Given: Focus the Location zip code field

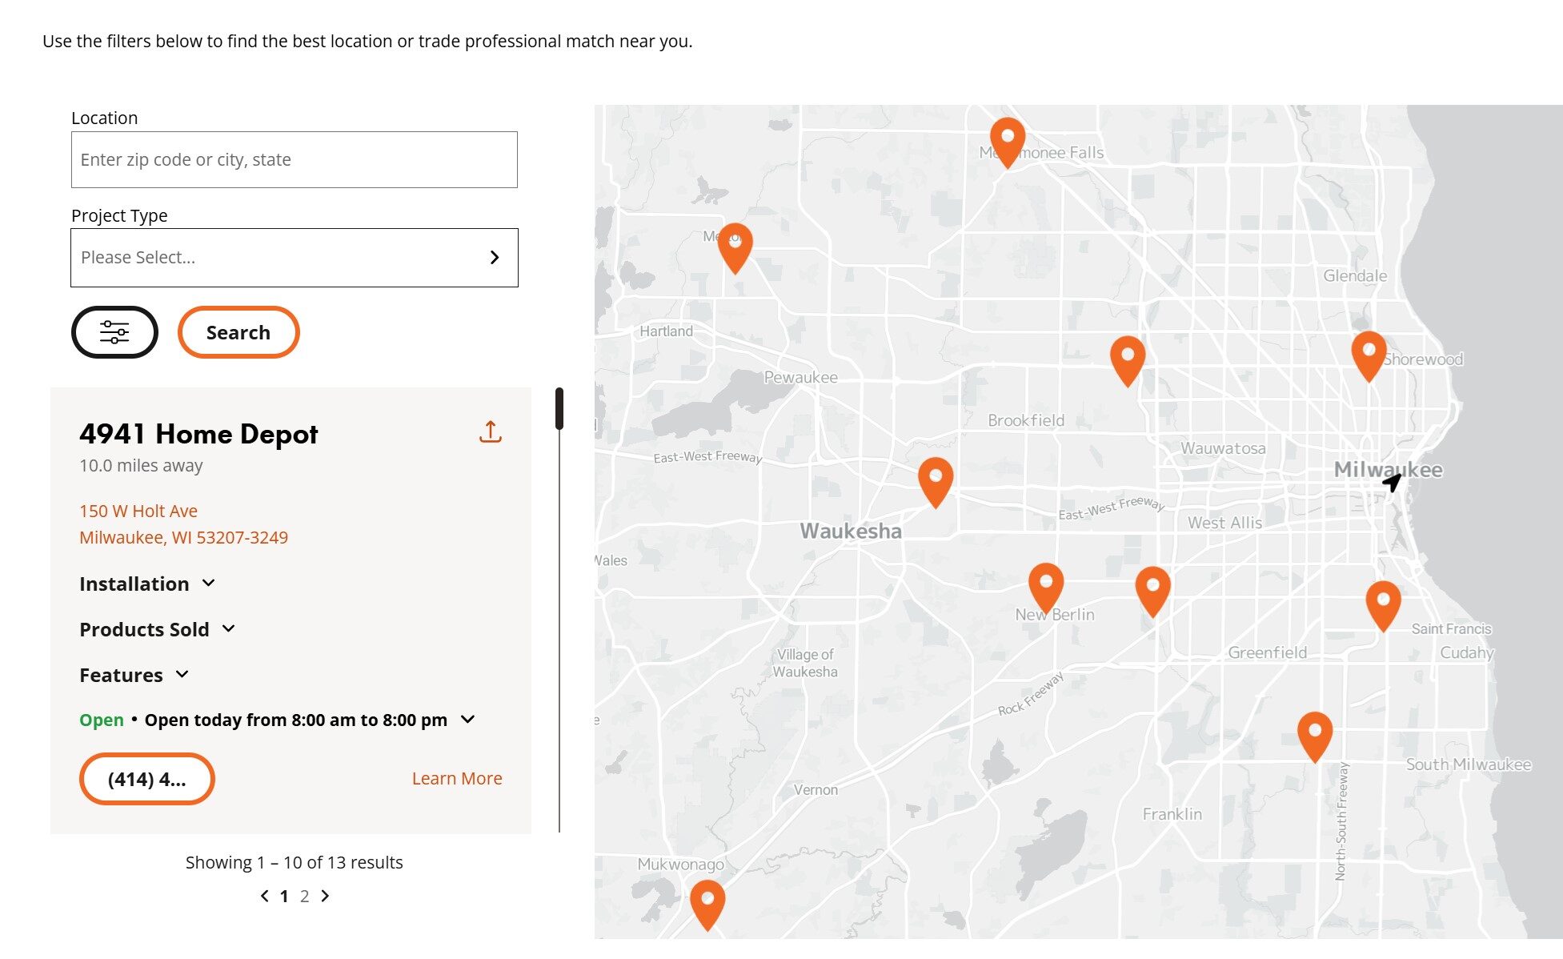Looking at the screenshot, I should coord(295,160).
